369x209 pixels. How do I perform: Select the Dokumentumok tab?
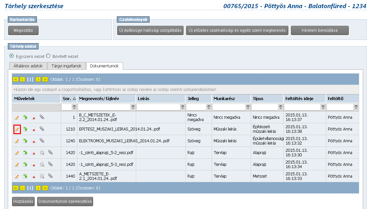(x=104, y=66)
